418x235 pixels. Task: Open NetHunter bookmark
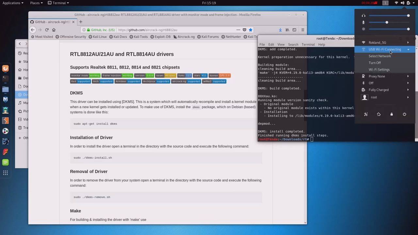[231, 37]
